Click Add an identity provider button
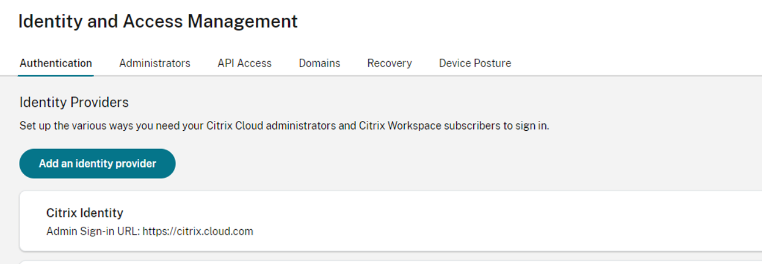 [98, 164]
